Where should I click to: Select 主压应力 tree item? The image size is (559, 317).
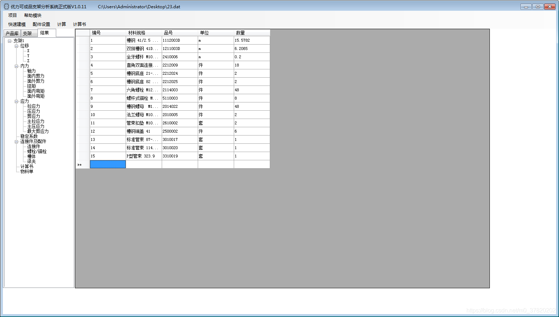(x=36, y=127)
